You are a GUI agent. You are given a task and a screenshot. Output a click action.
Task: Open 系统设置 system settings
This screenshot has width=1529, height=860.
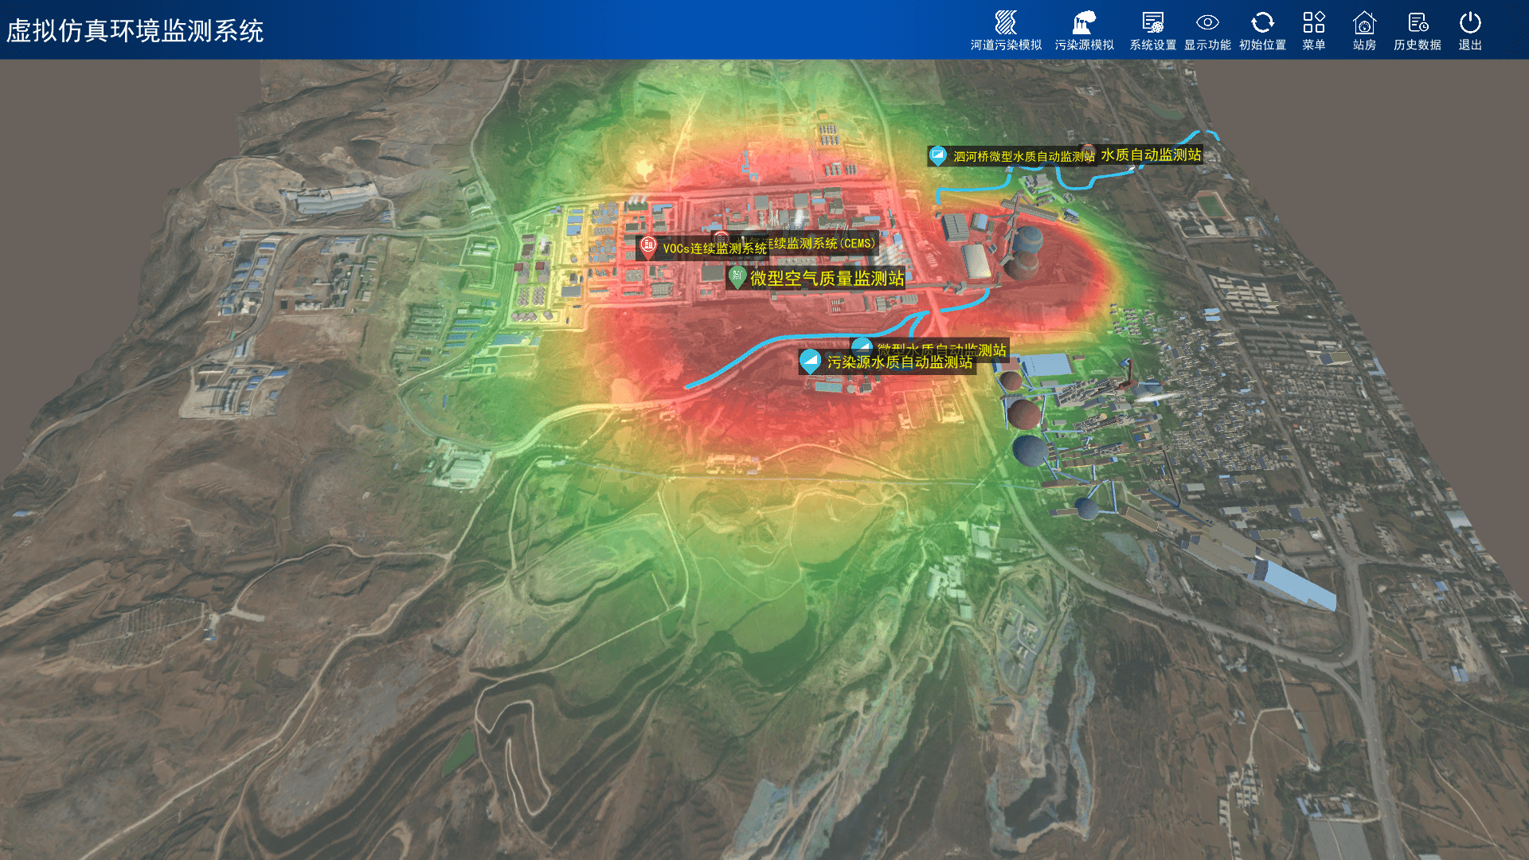pos(1152,31)
